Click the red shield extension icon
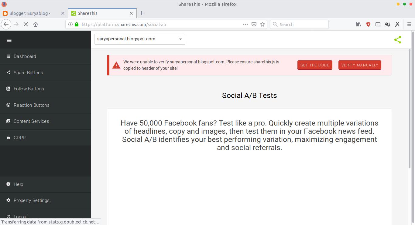Screen dimensions: 415x225 pos(368,24)
